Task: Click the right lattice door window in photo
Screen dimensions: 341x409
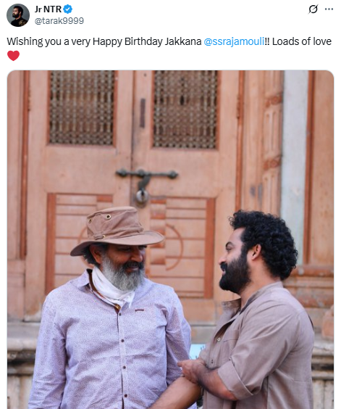Action: click(185, 109)
